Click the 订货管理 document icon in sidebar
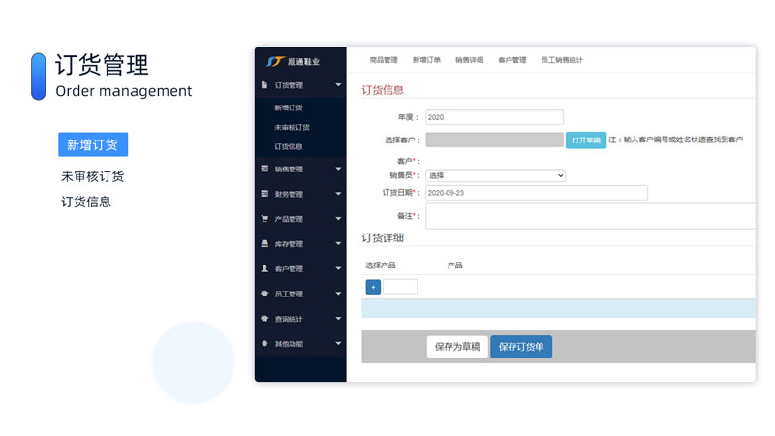775x436 pixels. pos(264,85)
